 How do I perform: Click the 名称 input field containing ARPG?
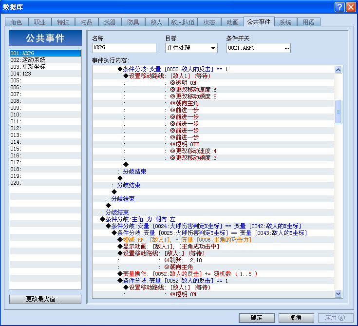pyautogui.click(x=124, y=48)
